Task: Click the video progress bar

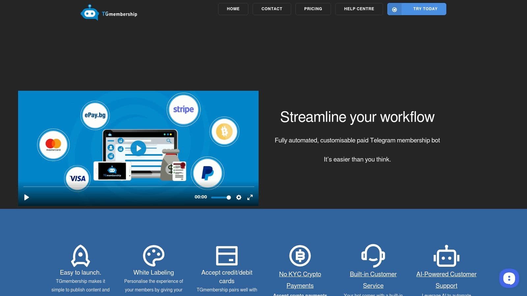Action: (x=138, y=186)
